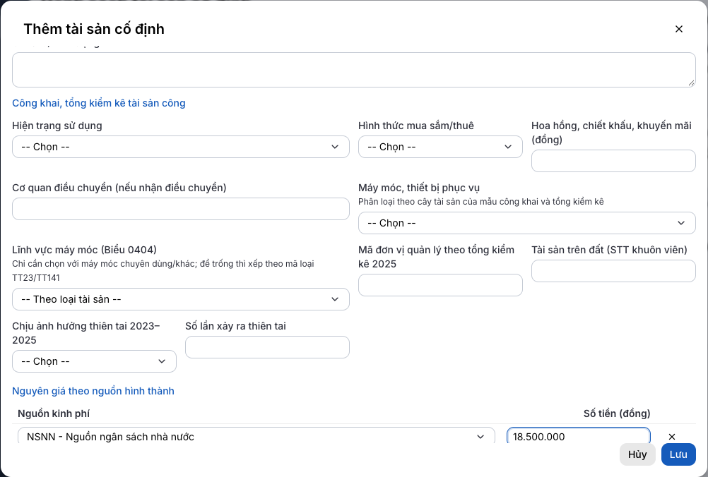Click the Công khai, tổng kiểm kê tài sản công heading
The image size is (708, 477).
coord(99,103)
